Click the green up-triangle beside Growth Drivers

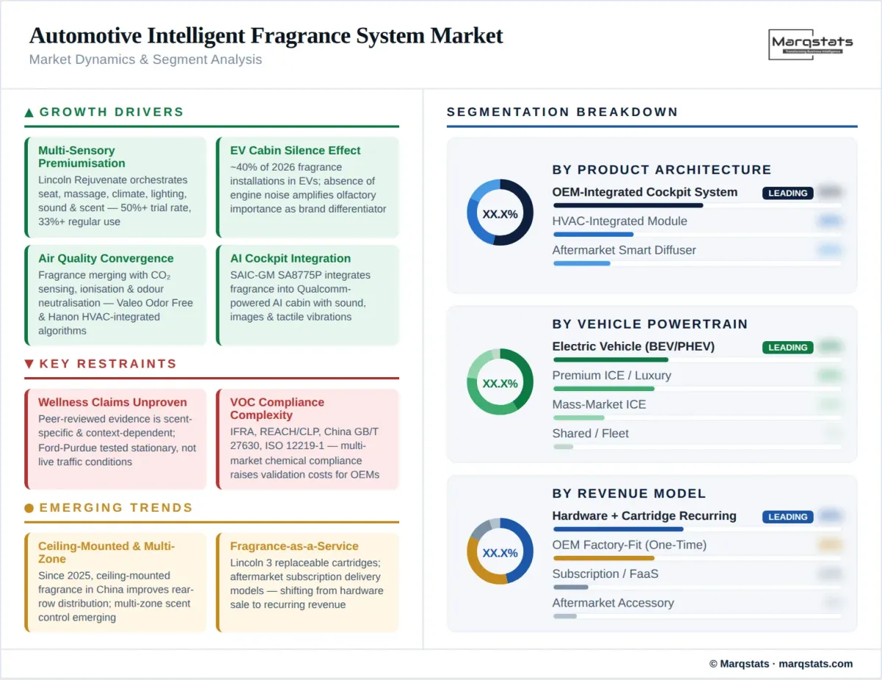pos(29,112)
